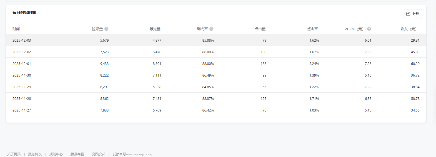Click the 点击率 column header

tap(312, 29)
